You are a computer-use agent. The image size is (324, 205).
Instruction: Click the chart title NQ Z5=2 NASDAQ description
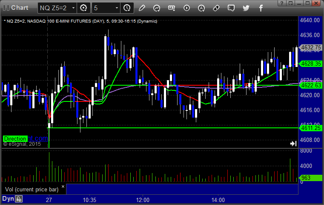pos(80,21)
